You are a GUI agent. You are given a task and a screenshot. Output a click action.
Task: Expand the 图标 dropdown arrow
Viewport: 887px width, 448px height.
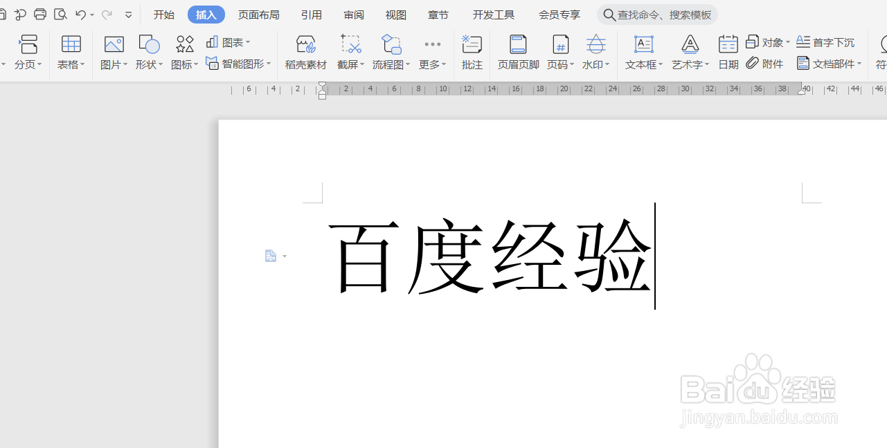tap(196, 64)
